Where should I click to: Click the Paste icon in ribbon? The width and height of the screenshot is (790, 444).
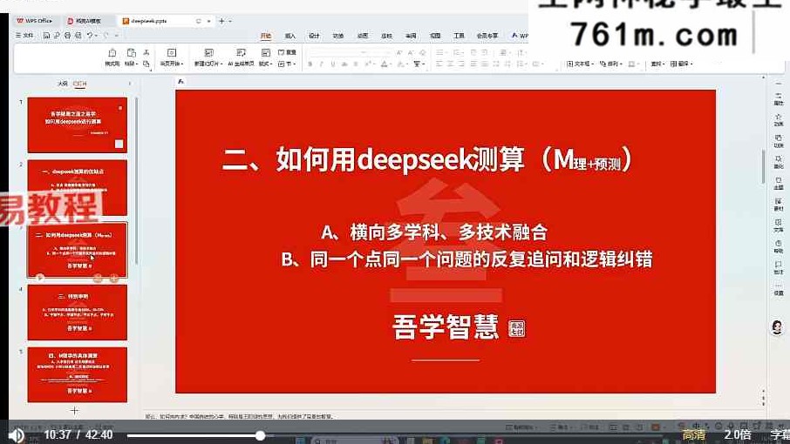pos(131,53)
